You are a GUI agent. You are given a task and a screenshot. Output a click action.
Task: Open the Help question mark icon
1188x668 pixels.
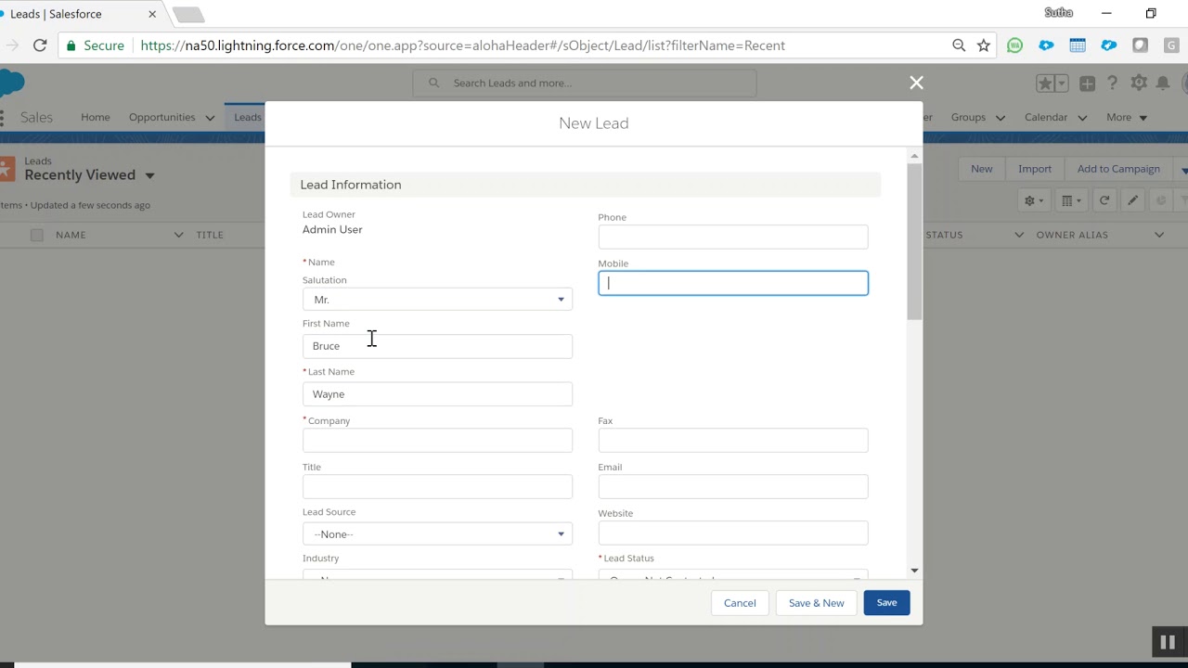pyautogui.click(x=1112, y=83)
